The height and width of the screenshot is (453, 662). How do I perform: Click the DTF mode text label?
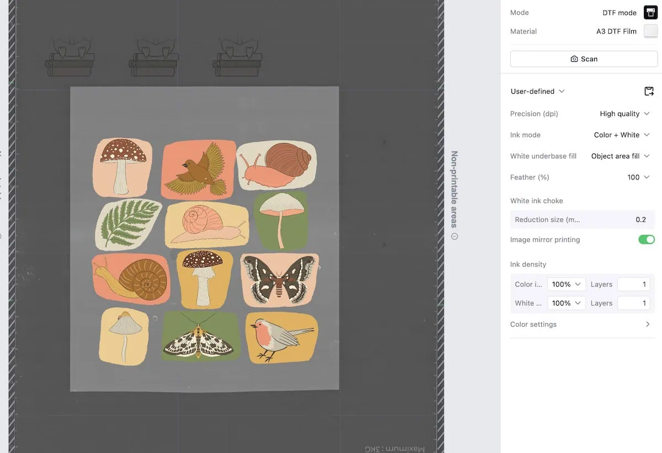point(620,13)
